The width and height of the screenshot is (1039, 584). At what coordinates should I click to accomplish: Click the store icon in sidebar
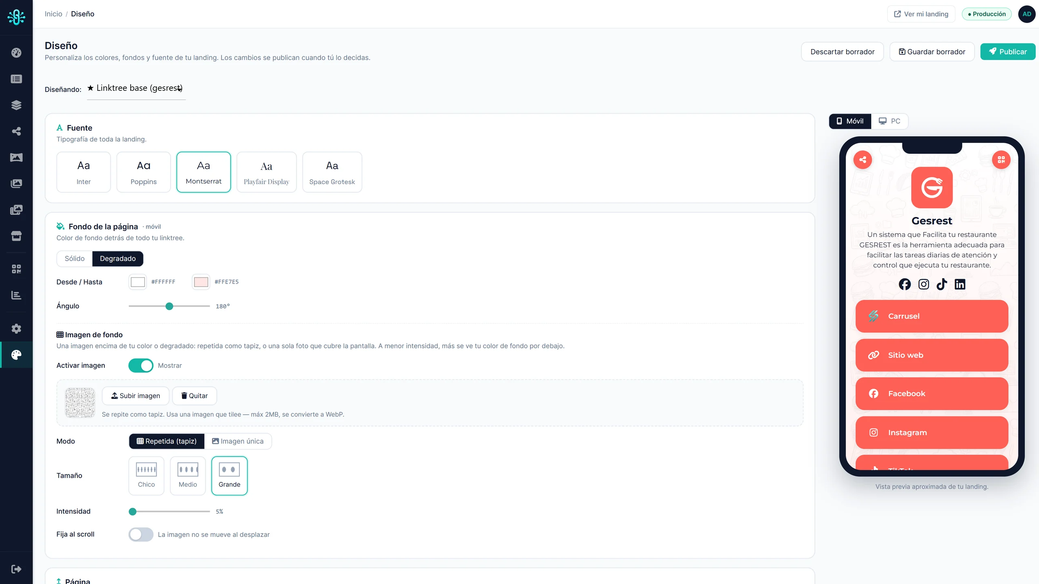coord(16,236)
